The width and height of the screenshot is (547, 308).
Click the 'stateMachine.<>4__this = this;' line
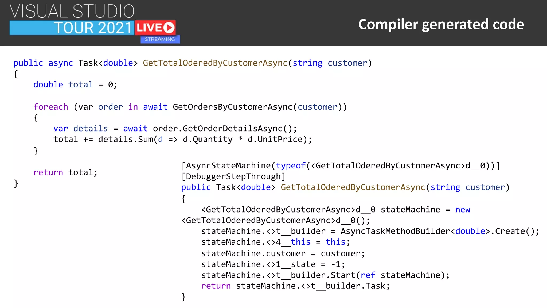click(x=275, y=242)
